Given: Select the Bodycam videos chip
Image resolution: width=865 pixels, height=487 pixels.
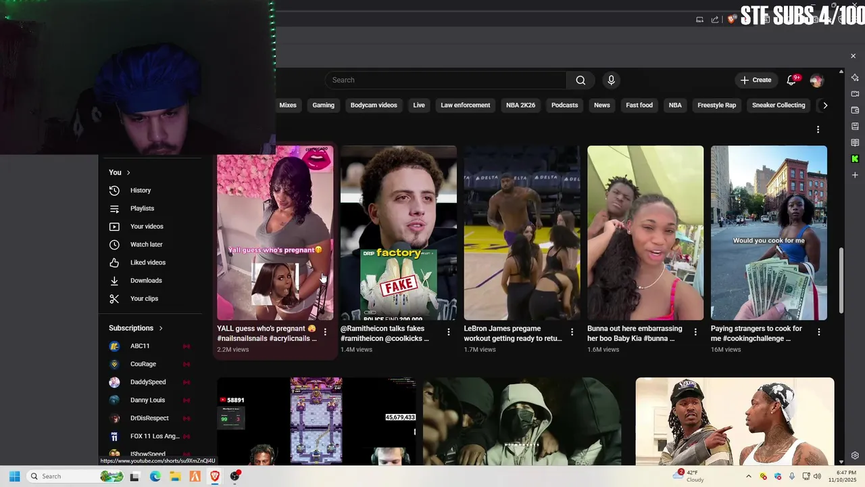Looking at the screenshot, I should pos(374,106).
